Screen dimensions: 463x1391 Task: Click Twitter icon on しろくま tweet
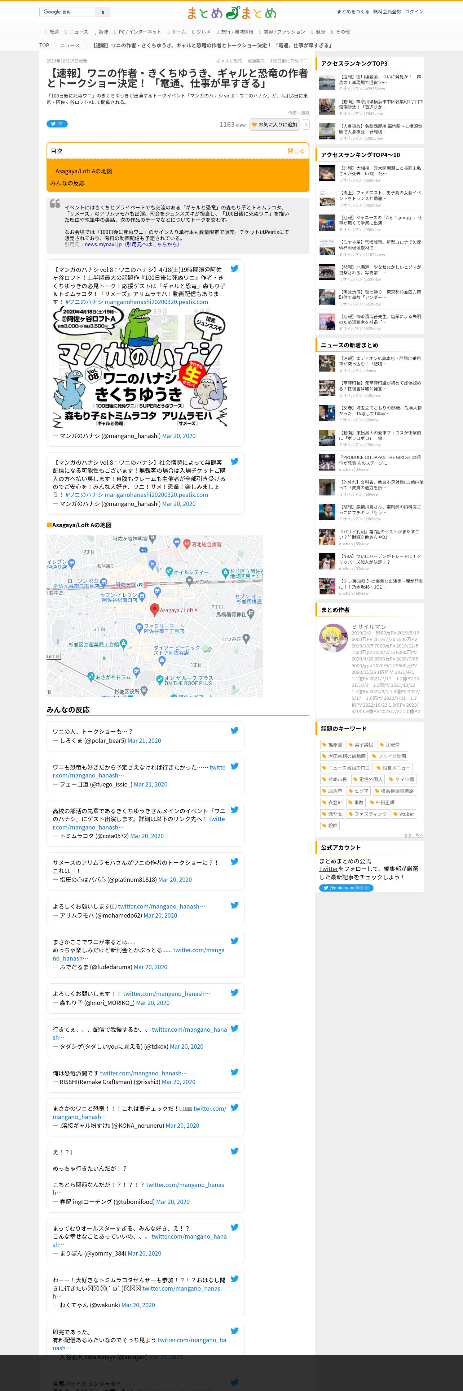tap(234, 731)
